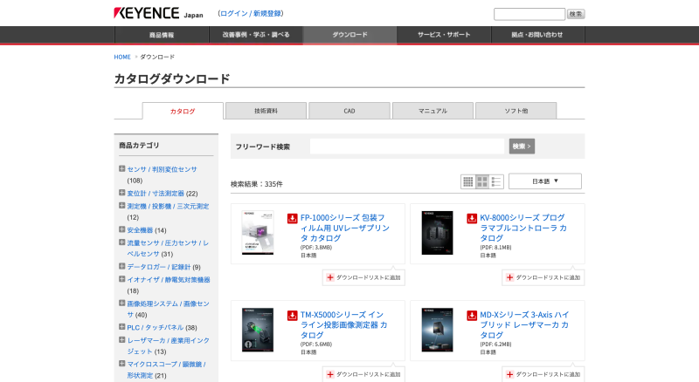This screenshot has height=382, width=699.
Task: Expand 安全機器 category
Action: click(121, 229)
